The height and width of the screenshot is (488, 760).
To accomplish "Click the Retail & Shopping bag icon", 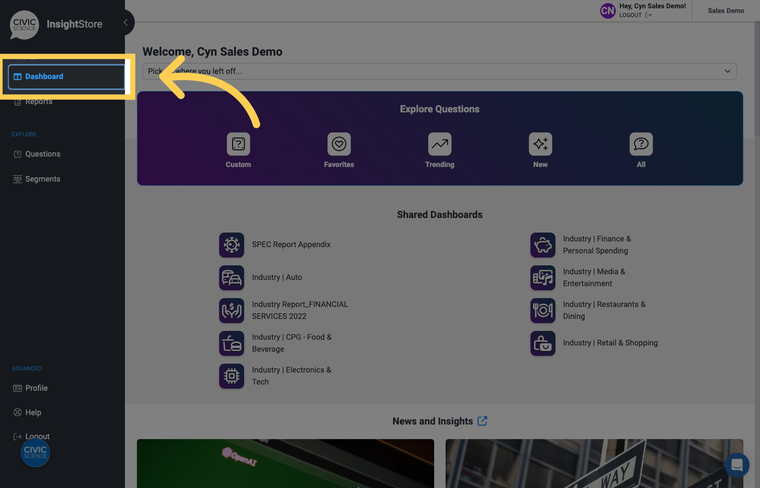I will coord(543,343).
